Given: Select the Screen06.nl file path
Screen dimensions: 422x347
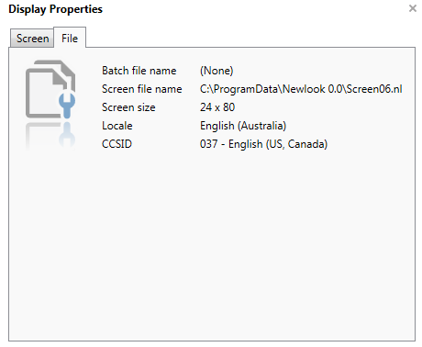Looking at the screenshot, I should [x=301, y=89].
